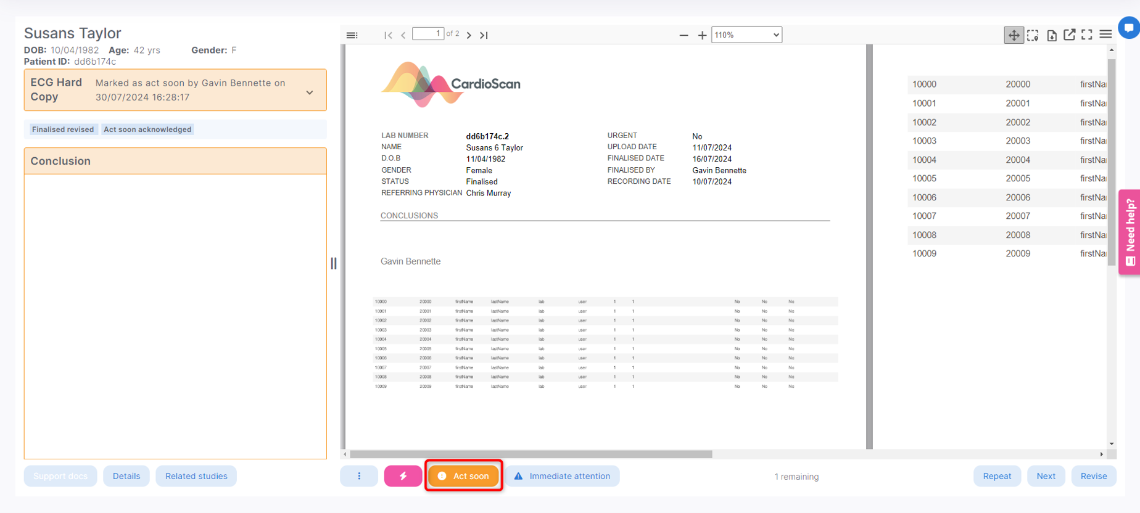Activate the pan/move tool
Viewport: 1140px width, 513px height.
tap(1014, 35)
